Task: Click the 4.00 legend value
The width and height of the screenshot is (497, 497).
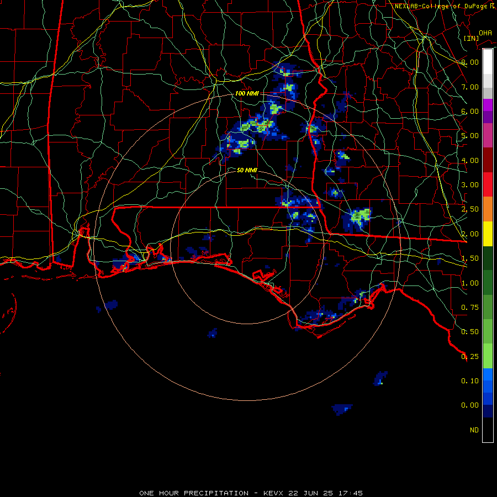Action: pos(470,160)
